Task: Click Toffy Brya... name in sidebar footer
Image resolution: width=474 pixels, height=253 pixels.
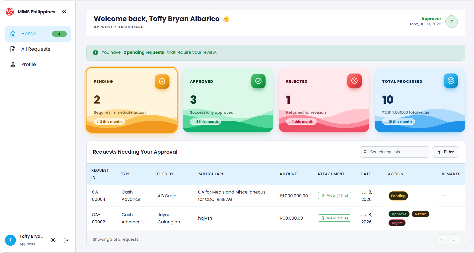Action: (31, 237)
